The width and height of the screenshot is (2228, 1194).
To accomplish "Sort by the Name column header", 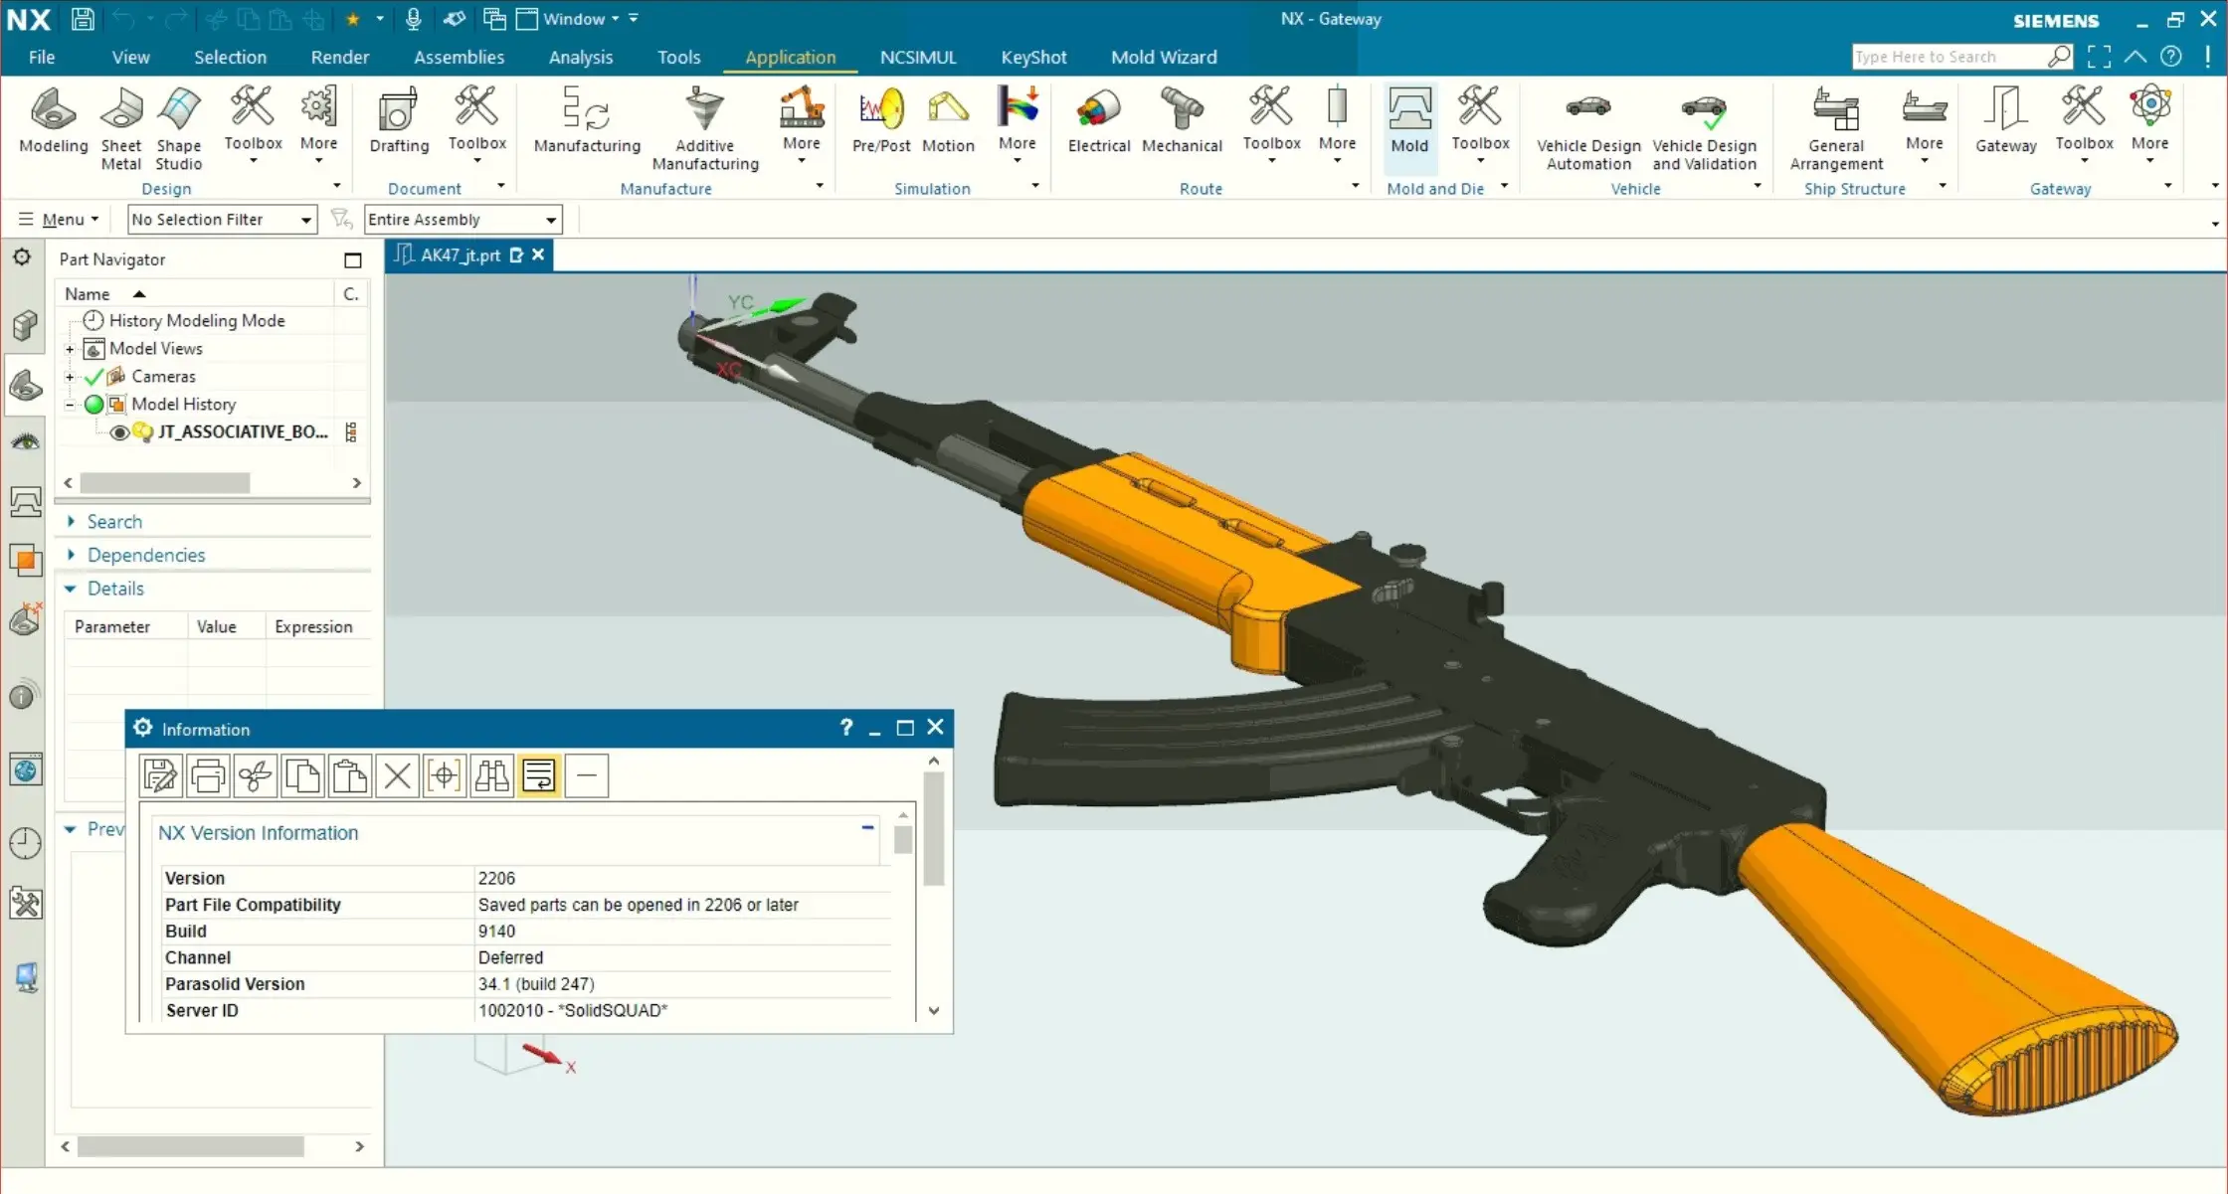I will (195, 294).
